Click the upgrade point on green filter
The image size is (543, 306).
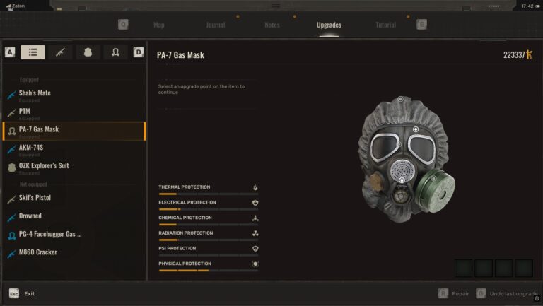tap(433, 178)
